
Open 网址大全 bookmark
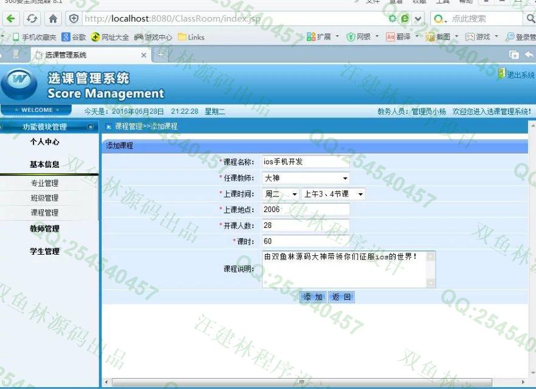click(110, 37)
